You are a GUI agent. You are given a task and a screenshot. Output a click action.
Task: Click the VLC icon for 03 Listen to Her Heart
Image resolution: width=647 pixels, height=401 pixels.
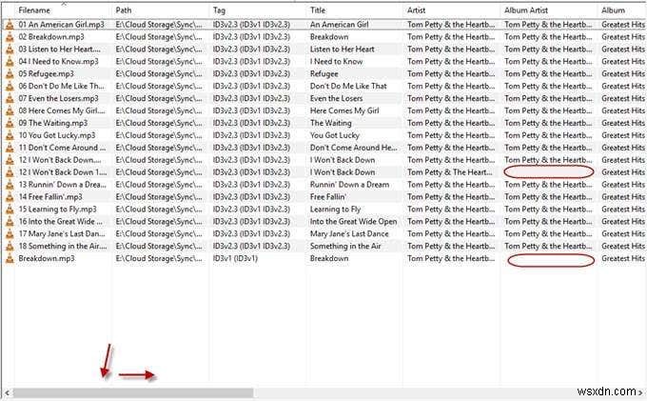point(10,50)
